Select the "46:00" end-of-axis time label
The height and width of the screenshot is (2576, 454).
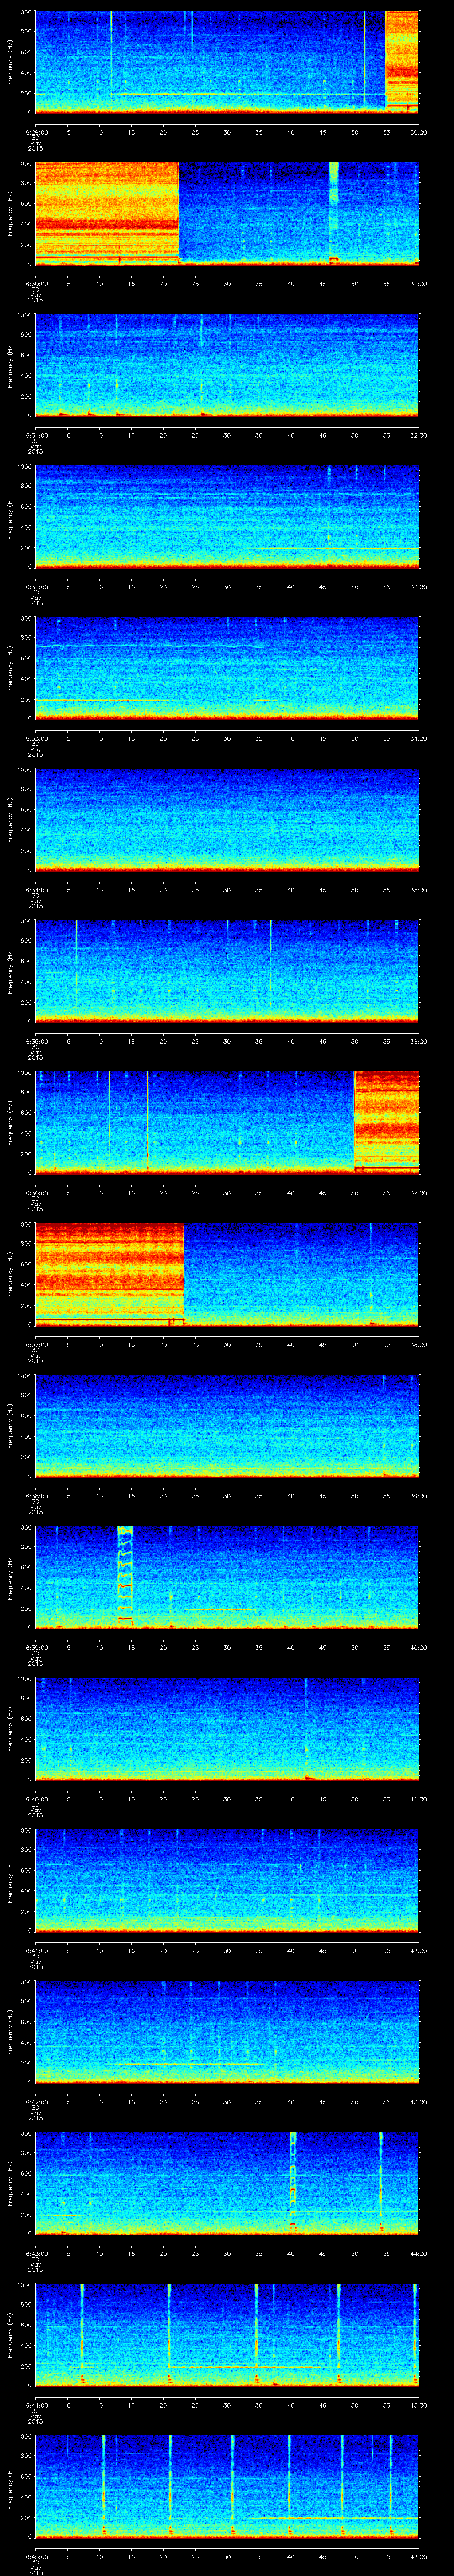[418, 2556]
